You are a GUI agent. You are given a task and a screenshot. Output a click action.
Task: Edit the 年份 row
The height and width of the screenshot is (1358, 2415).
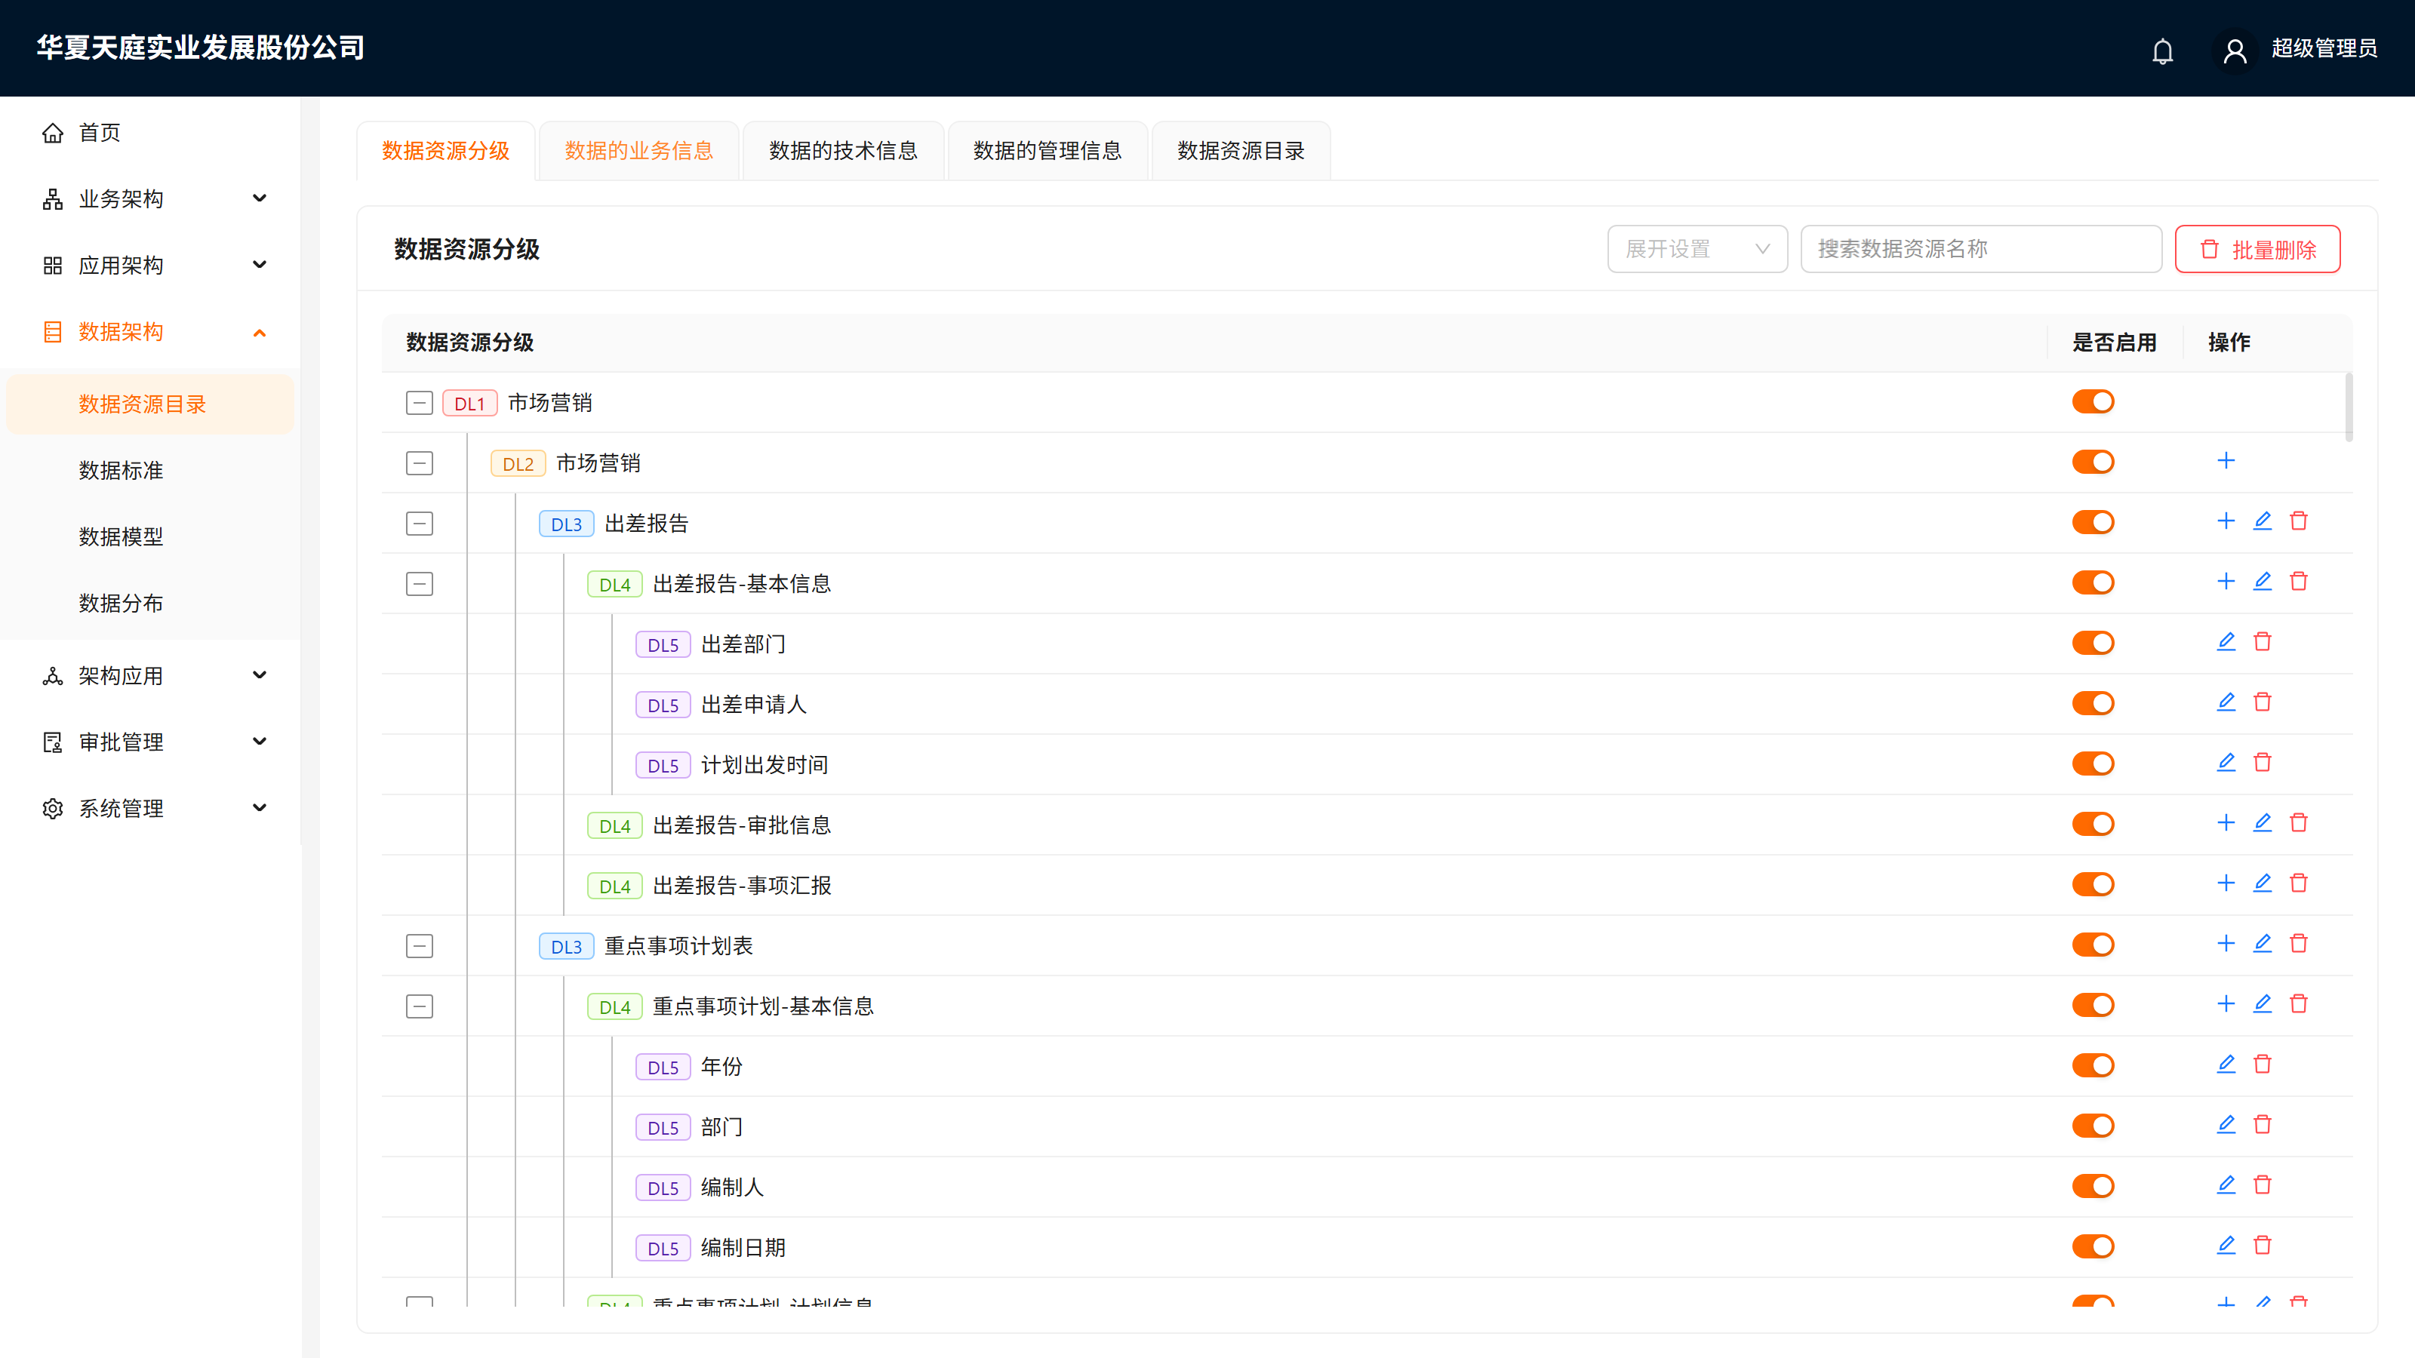(x=2226, y=1065)
